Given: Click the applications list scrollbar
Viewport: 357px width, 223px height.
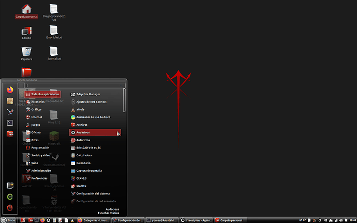Looking at the screenshot, I should coord(124,100).
